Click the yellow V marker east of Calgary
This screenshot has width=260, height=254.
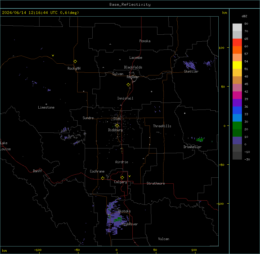pos(129,176)
